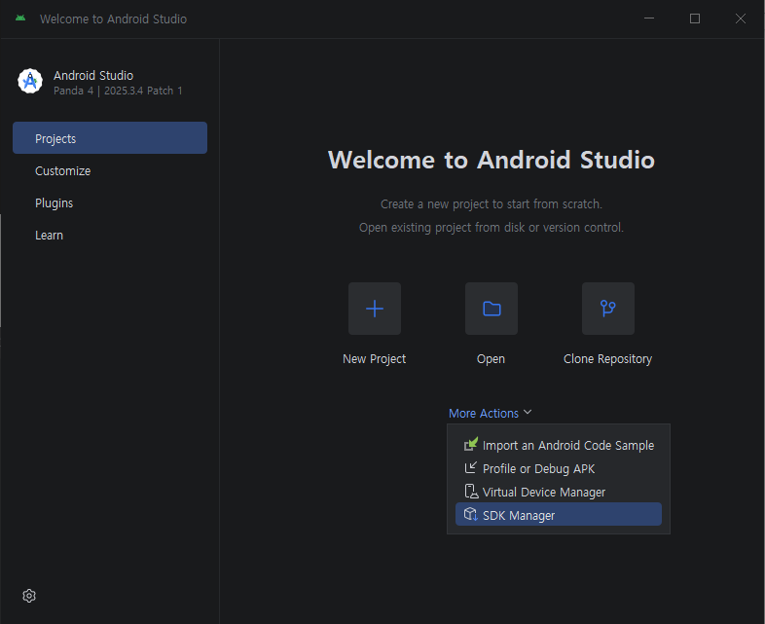
Task: Click the Import Android Code Sample icon
Action: 471,445
